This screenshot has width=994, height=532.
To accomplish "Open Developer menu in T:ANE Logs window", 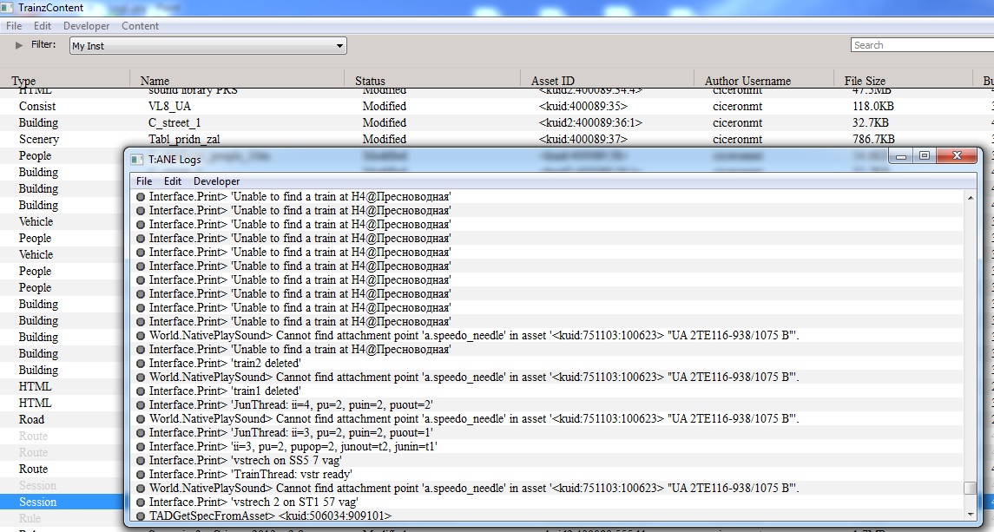I will pos(216,181).
